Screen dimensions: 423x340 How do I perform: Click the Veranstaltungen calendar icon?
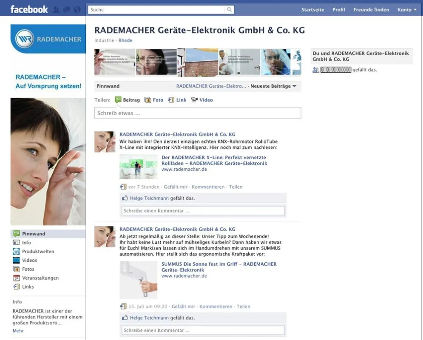17,278
